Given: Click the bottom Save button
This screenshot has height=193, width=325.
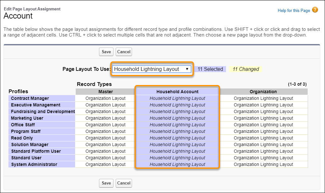Looking at the screenshot, I should click(106, 183).
